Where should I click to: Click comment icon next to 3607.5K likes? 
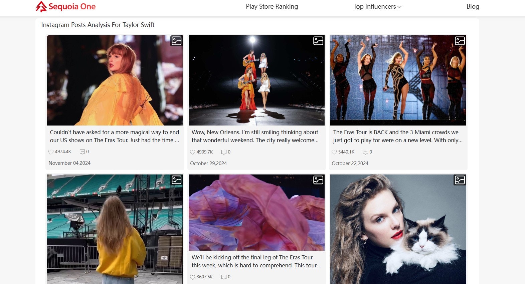(224, 277)
